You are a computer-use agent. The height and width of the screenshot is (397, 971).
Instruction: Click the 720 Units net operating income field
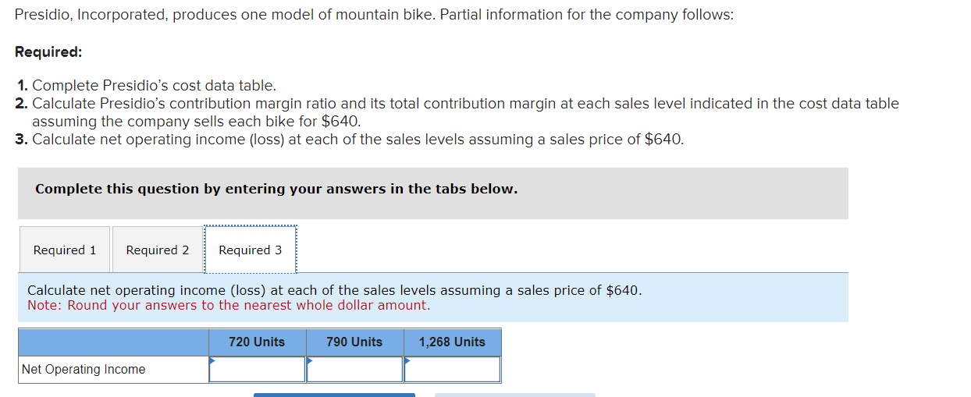pyautogui.click(x=258, y=370)
